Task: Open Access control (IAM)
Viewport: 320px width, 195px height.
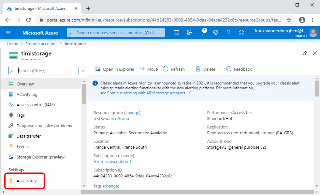Action: 41,105
